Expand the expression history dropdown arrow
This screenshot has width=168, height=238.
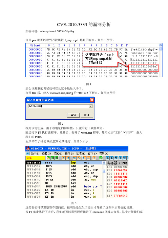(90, 106)
